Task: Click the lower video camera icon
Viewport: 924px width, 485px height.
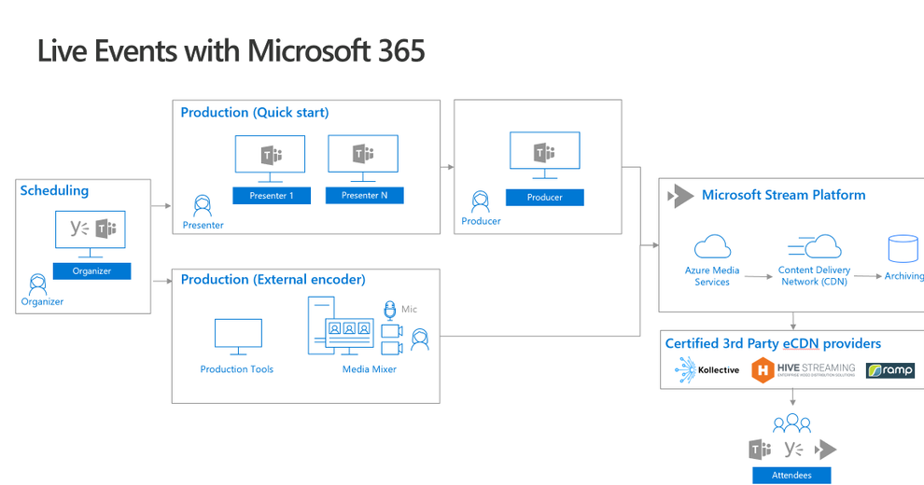Action: pos(392,348)
